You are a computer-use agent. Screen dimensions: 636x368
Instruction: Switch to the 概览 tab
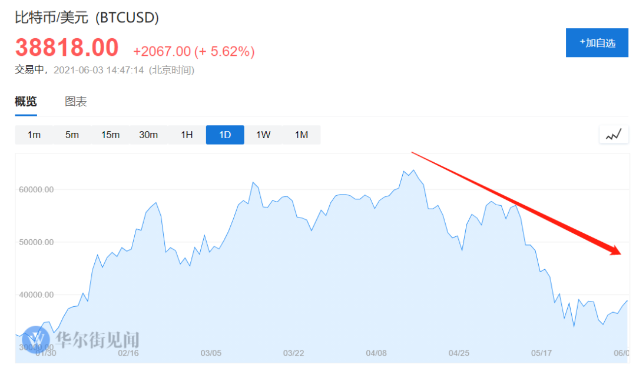(x=26, y=102)
